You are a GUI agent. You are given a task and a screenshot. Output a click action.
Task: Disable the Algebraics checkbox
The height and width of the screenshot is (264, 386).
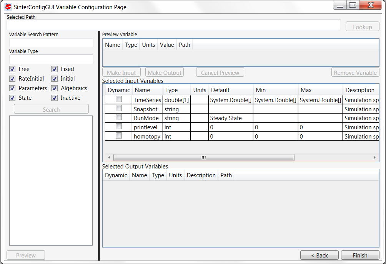point(54,88)
